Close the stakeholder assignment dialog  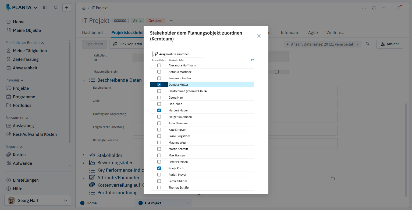(259, 36)
